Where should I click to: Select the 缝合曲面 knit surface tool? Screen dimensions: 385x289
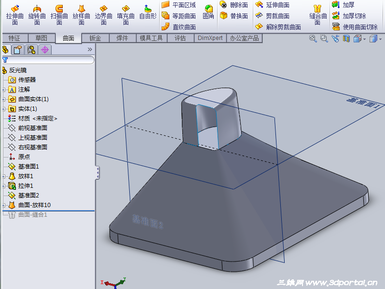(x=318, y=15)
